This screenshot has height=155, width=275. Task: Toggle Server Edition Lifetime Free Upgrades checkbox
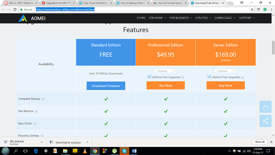point(209,77)
